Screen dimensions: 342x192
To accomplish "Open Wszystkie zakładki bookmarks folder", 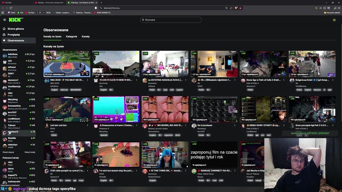I will click(332, 13).
